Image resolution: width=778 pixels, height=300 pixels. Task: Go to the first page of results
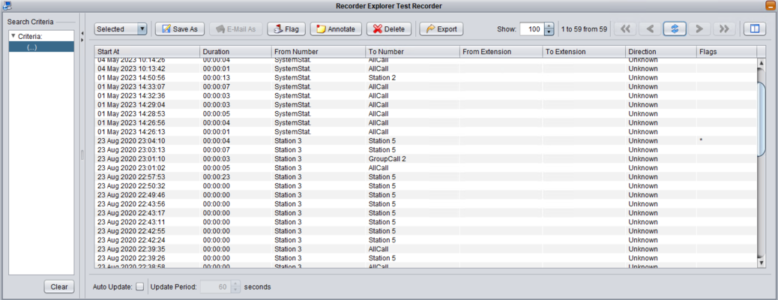coord(625,28)
